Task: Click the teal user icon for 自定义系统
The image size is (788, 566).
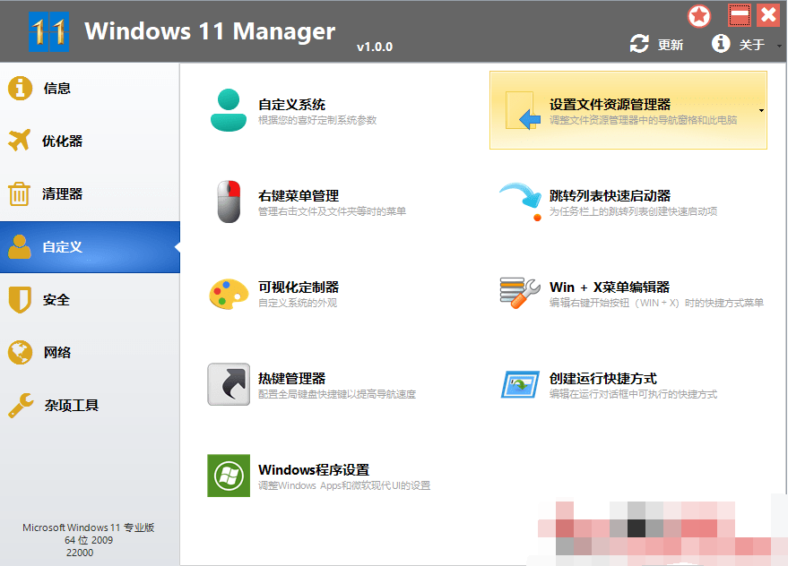Action: 229,110
